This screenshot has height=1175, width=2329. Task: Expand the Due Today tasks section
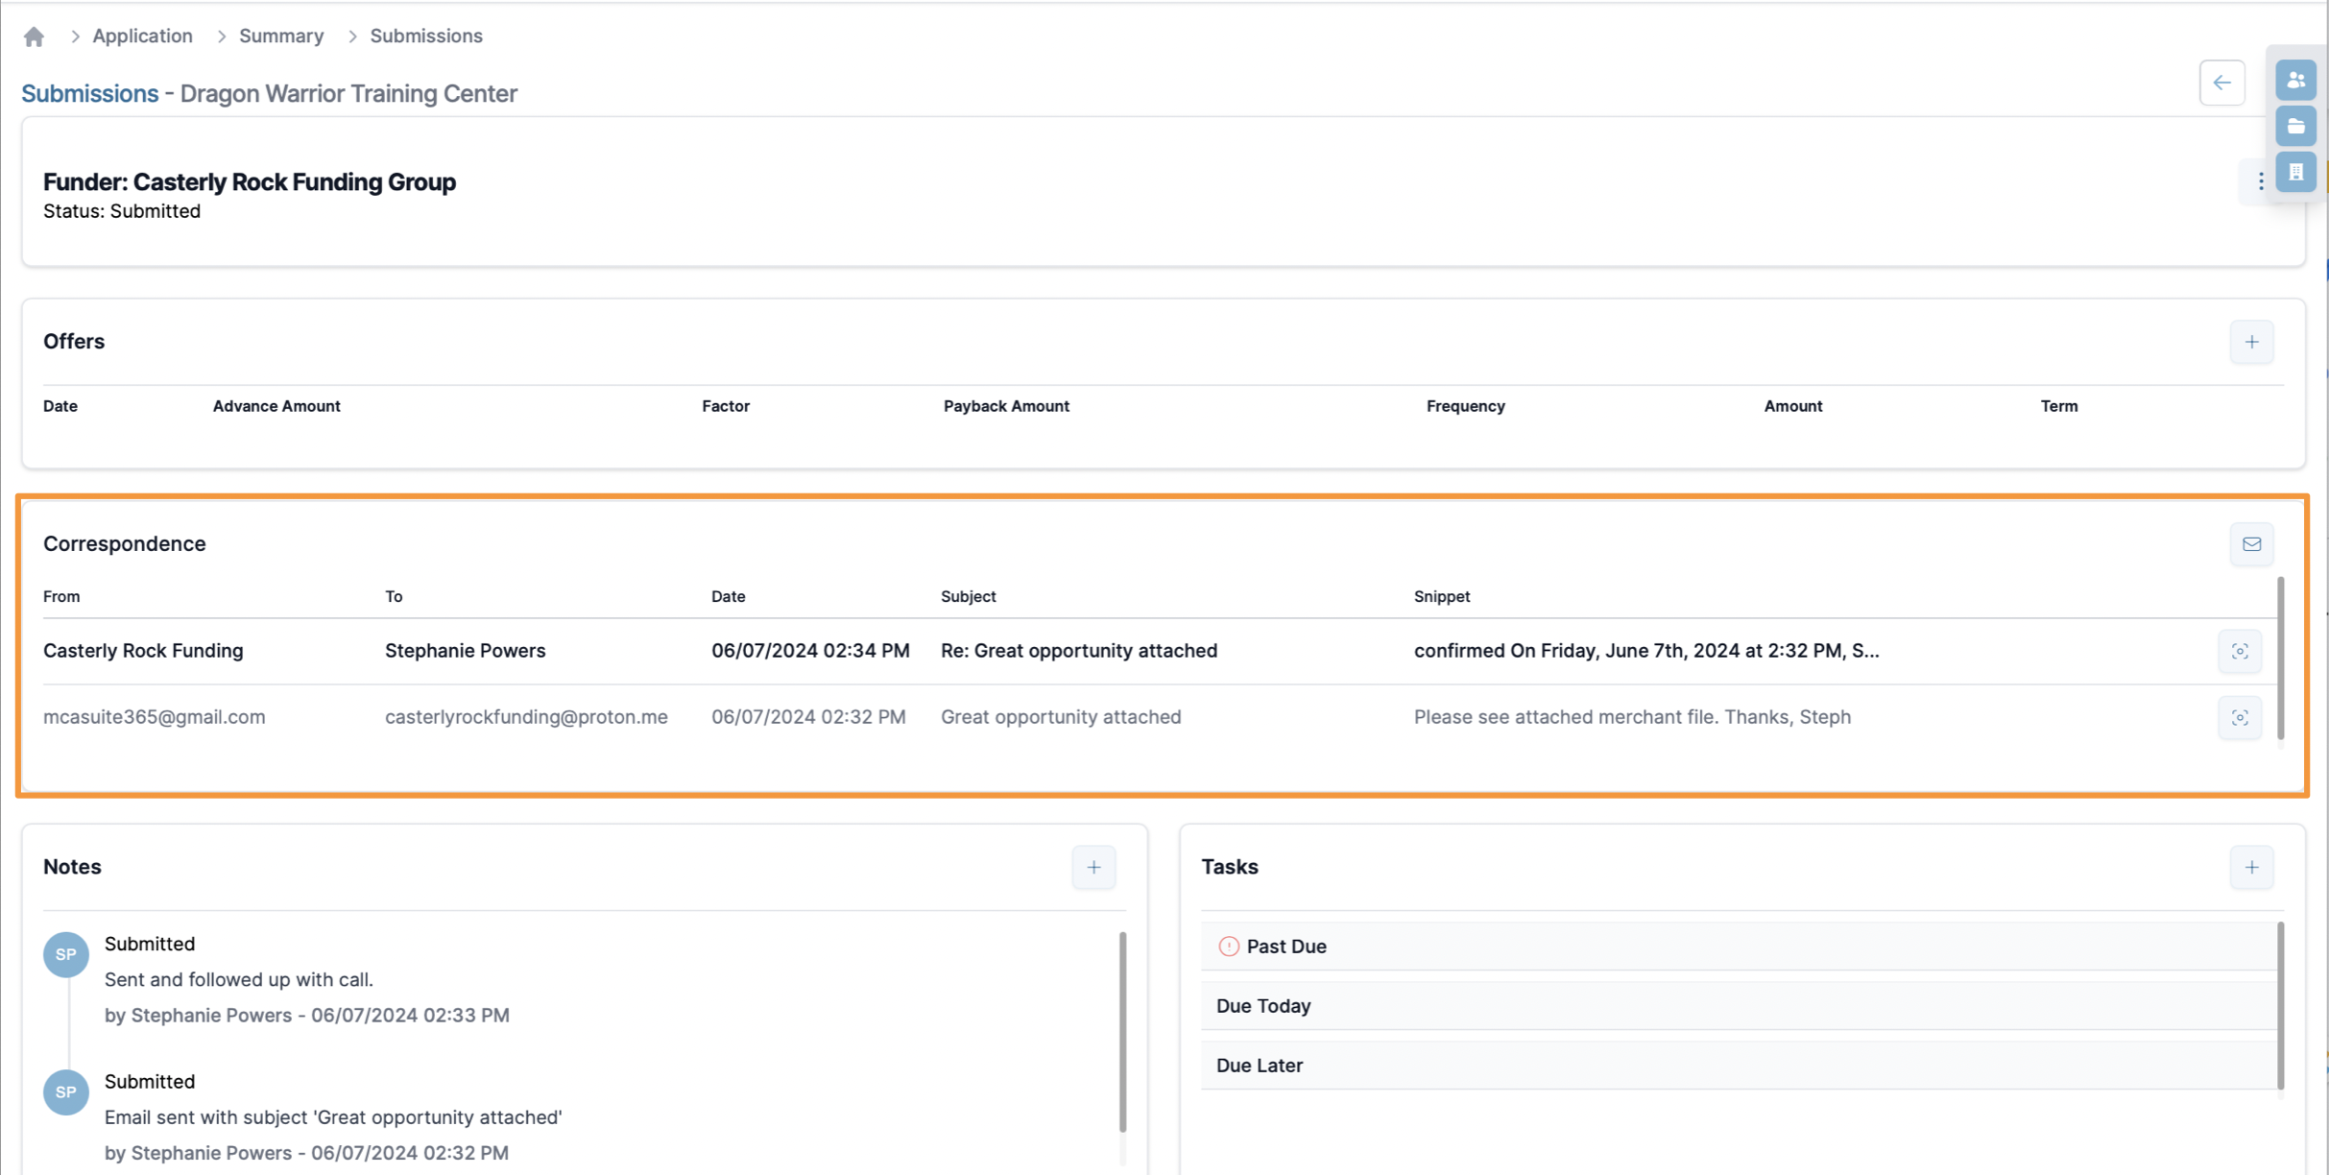[1262, 1006]
